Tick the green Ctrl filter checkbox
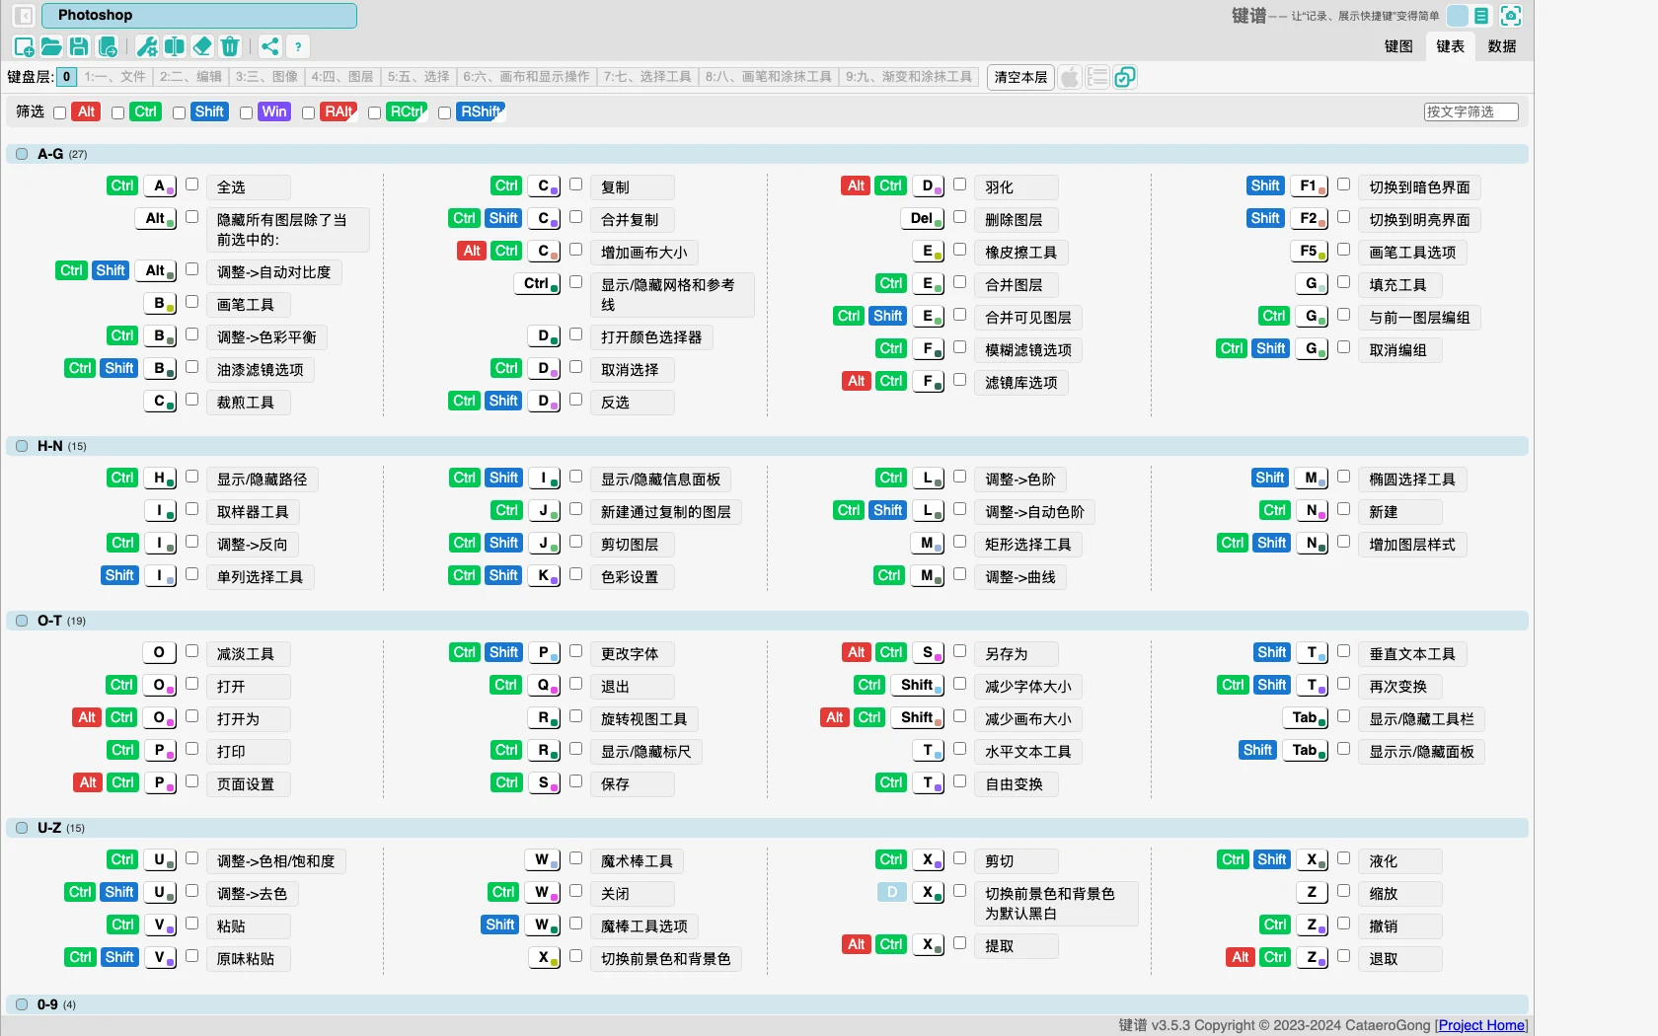The width and height of the screenshot is (1658, 1036). [x=117, y=112]
